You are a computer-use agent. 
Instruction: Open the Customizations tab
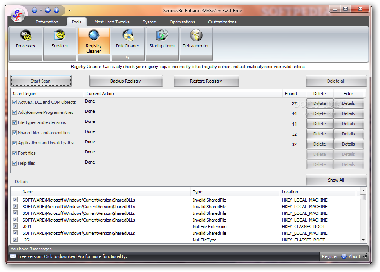click(x=222, y=22)
